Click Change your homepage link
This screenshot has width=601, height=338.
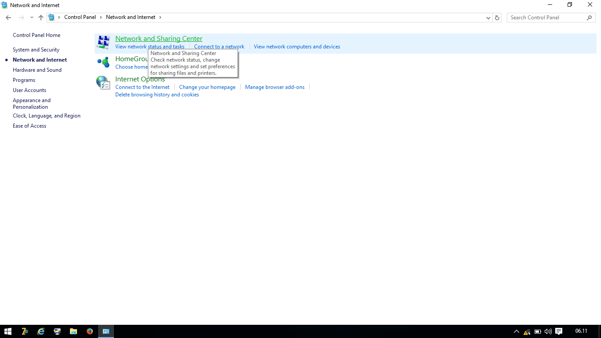click(207, 87)
